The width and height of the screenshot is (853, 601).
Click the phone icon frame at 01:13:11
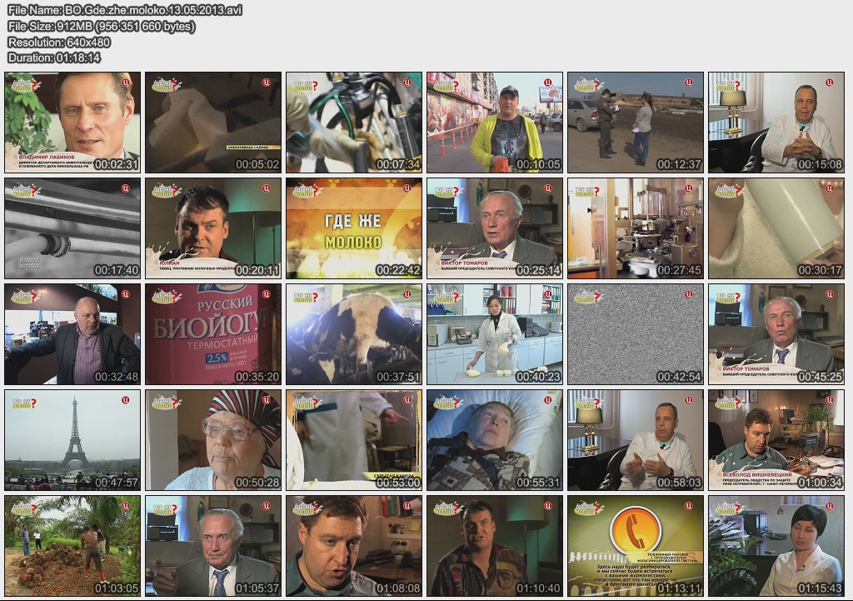(636, 545)
